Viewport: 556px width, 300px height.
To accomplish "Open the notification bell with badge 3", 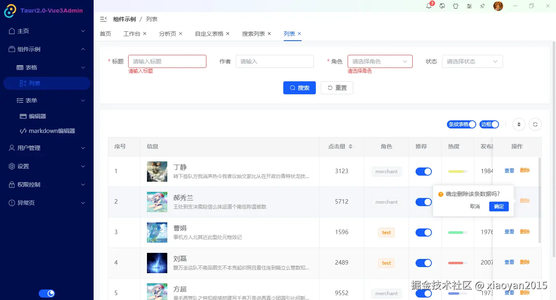I will 429,6.
